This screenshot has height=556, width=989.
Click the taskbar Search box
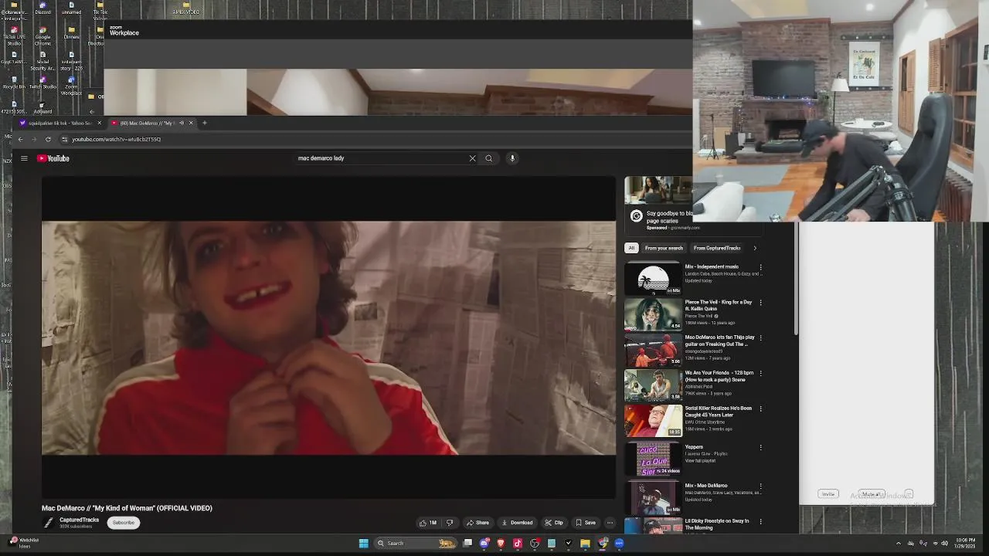point(414,544)
